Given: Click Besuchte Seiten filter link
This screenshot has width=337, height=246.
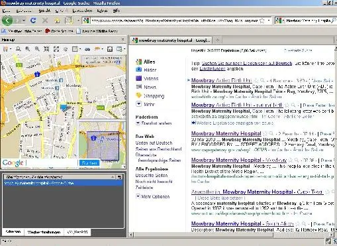Looking at the screenshot, I should 152,175.
